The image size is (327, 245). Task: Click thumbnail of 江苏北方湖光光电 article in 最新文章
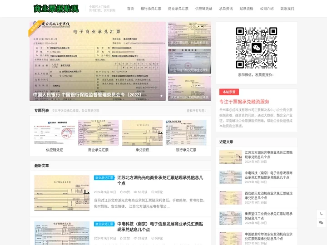click(62, 193)
